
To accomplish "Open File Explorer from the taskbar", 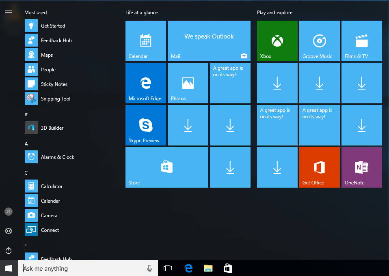I will coord(208,268).
